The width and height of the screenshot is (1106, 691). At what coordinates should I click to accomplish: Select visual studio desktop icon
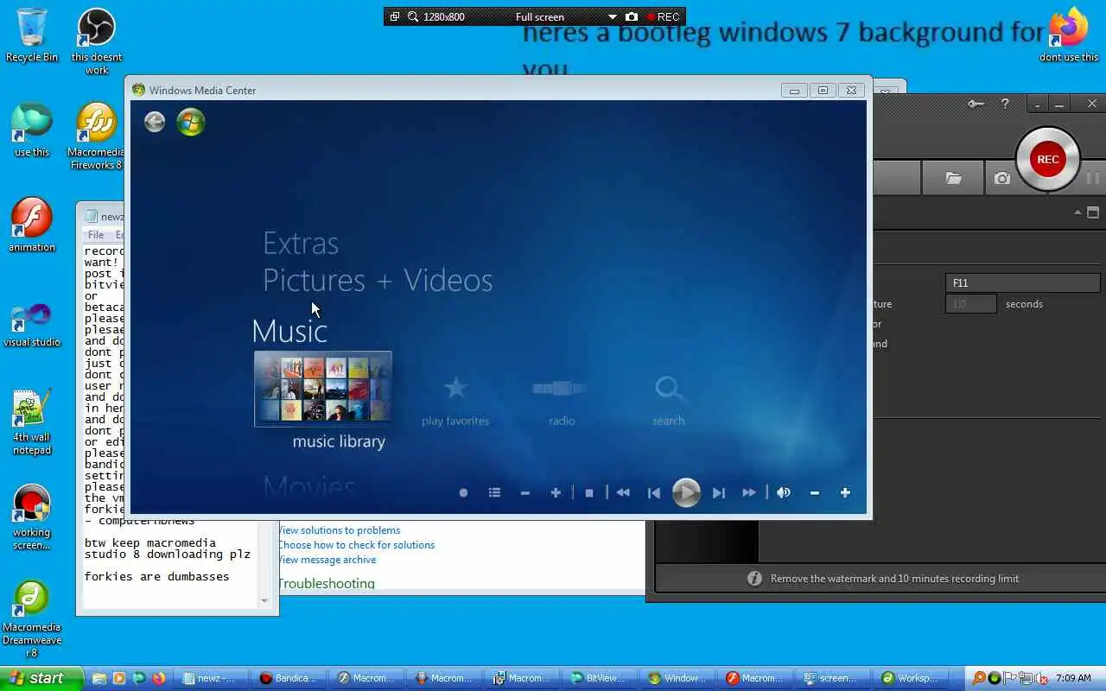(32, 324)
